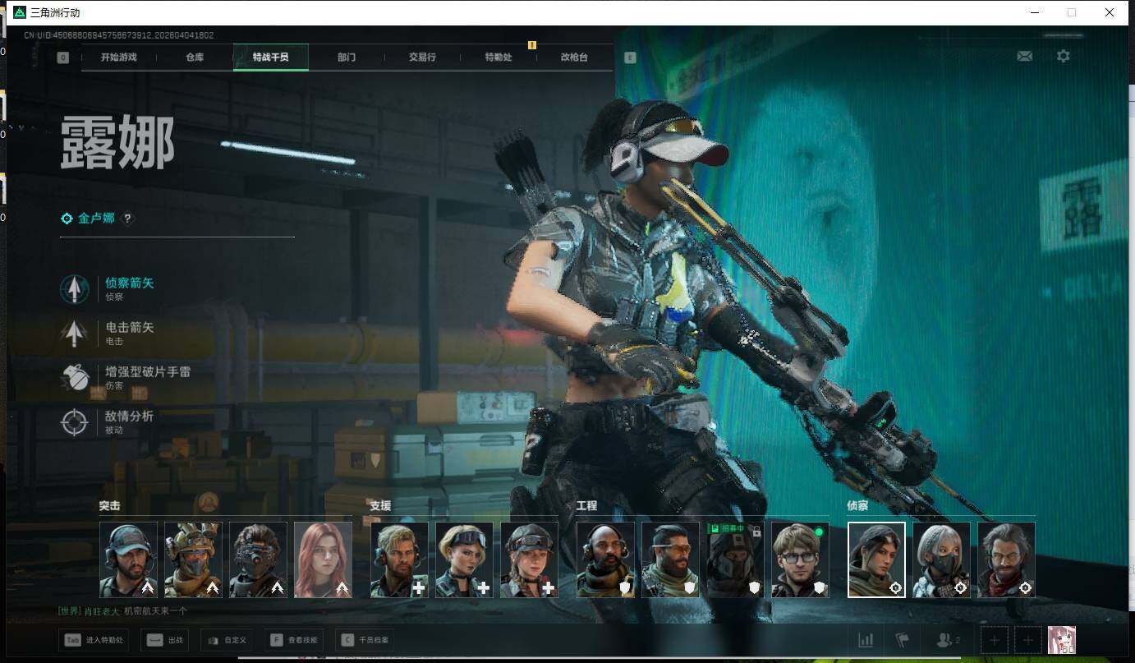Maximize the 三角洲行动 window

(x=1071, y=12)
